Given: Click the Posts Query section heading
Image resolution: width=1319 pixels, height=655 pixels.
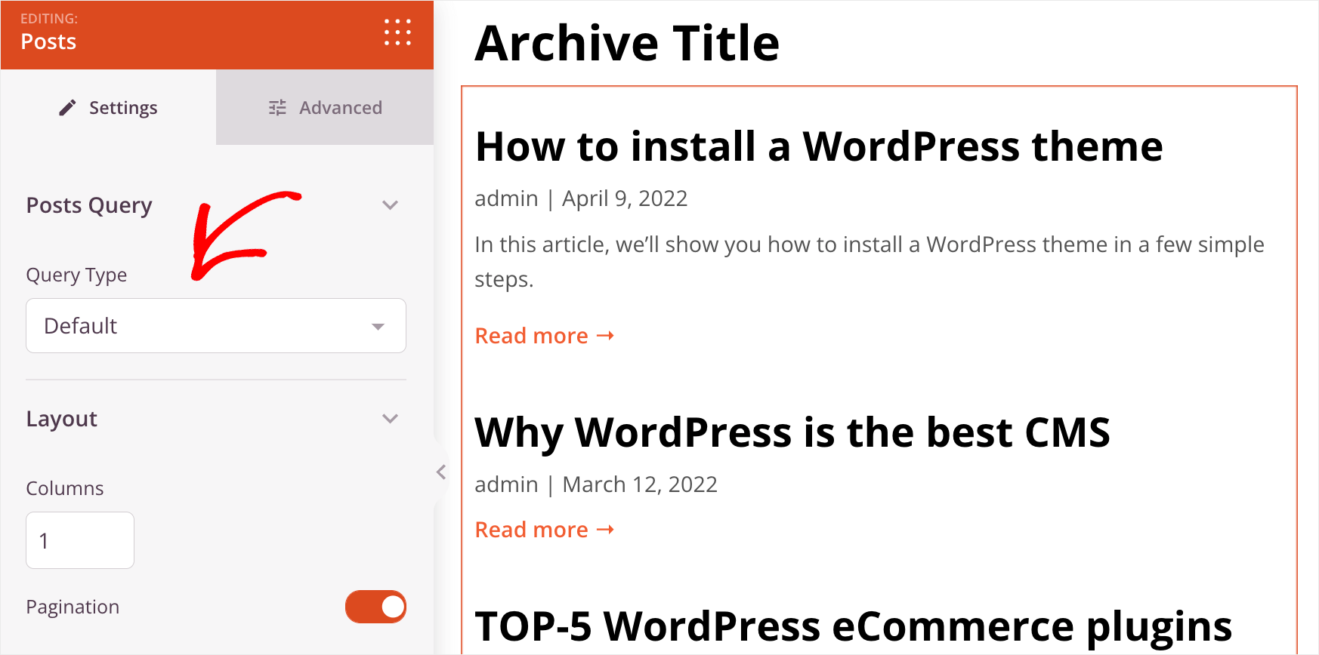Looking at the screenshot, I should tap(89, 205).
